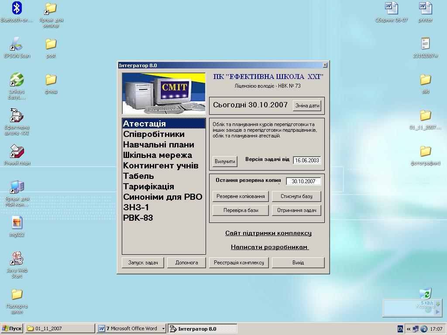The width and height of the screenshot is (447, 335).
Task: Switch to 01_11_2007 folder taskbar button
Action: point(60,328)
